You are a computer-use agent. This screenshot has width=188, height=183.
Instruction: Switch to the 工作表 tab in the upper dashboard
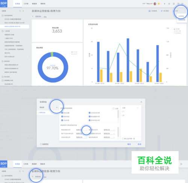(x=26, y=4)
